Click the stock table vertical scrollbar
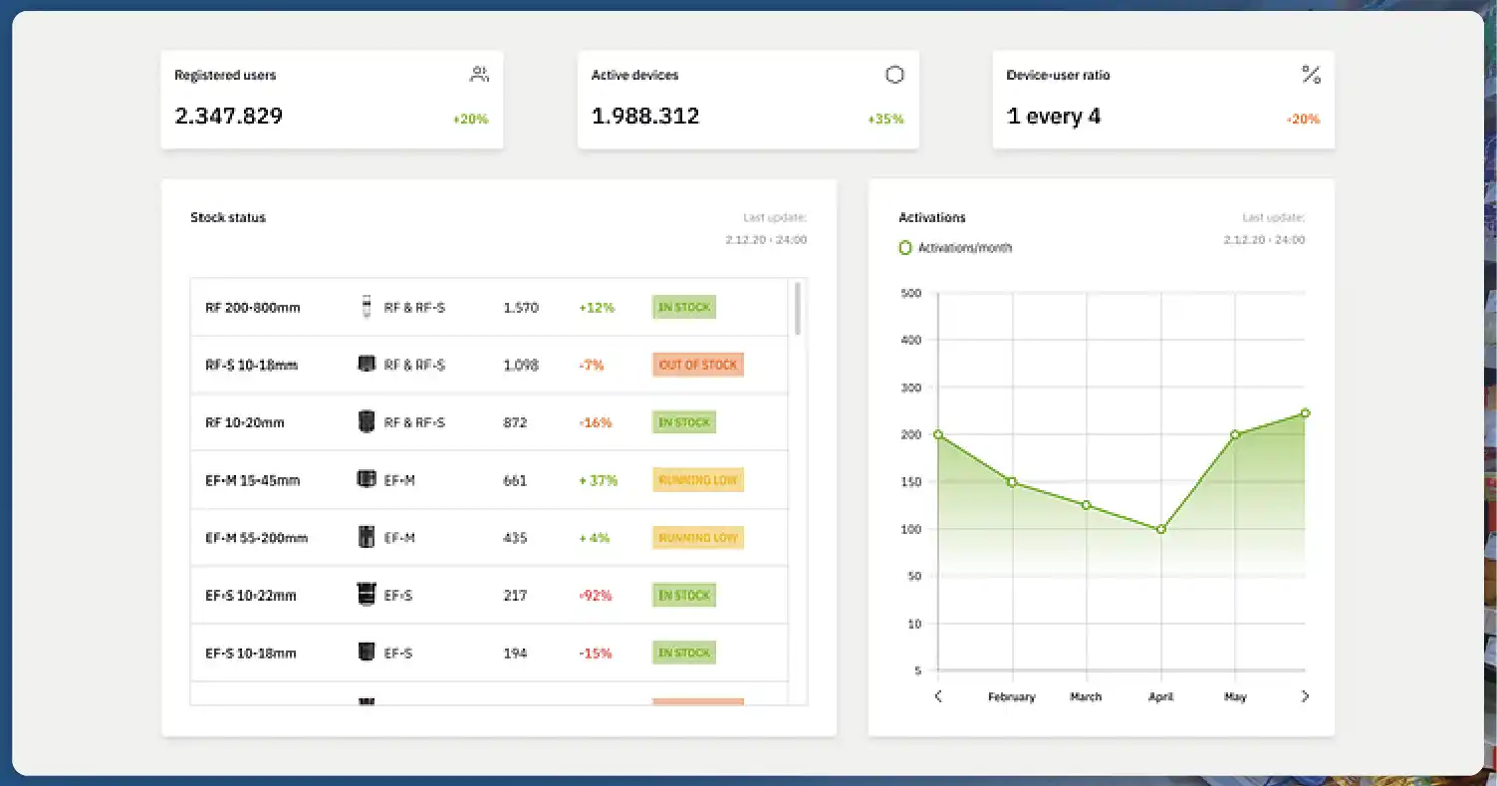 click(x=797, y=308)
